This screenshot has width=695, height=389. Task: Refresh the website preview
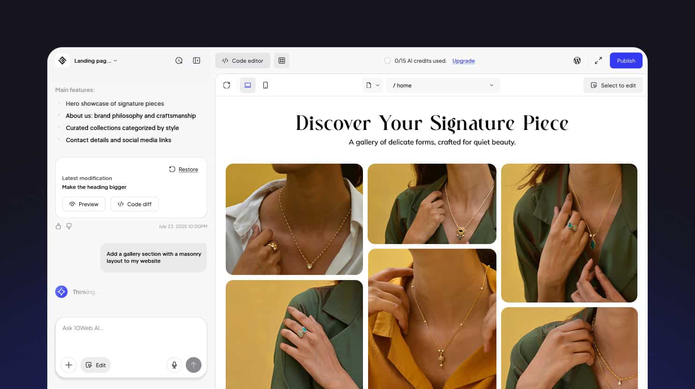coord(227,85)
